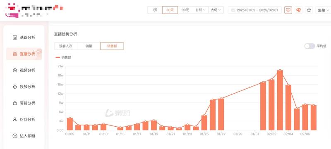Open the 粉丝分析 sidebar section
The height and width of the screenshot is (149, 331).
coord(24,120)
